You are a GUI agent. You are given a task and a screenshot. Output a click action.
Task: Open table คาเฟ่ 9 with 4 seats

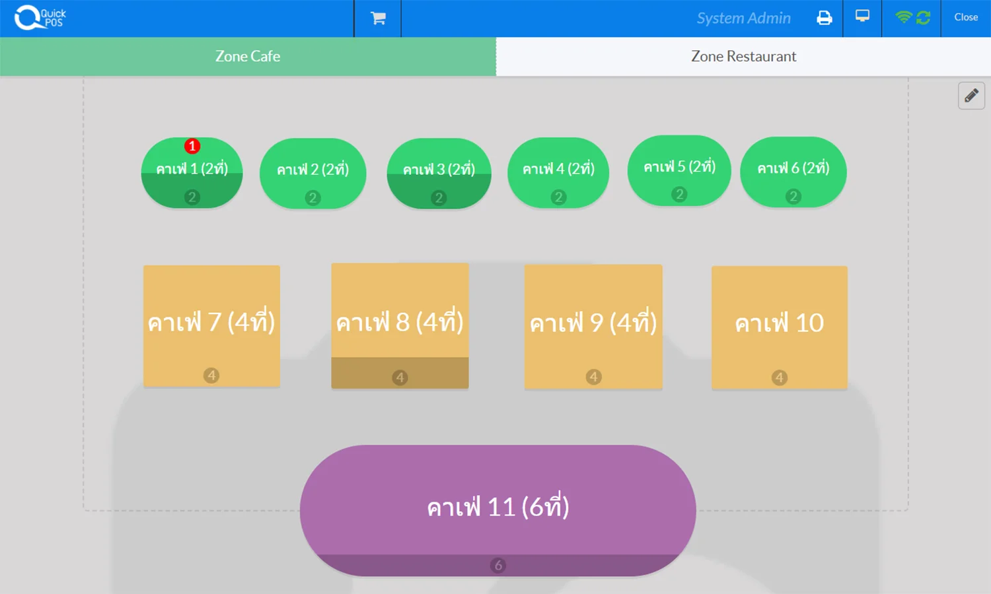pyautogui.click(x=593, y=323)
